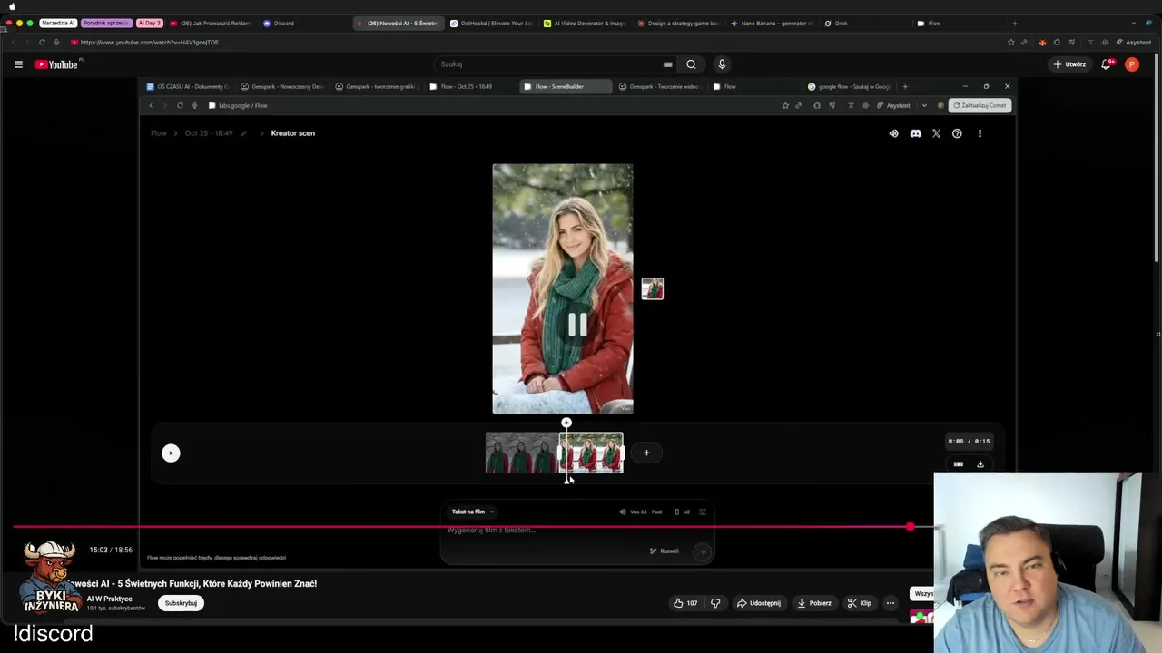Open the 'GetHookd' browser tab
This screenshot has width=1162, height=653.
(x=491, y=24)
